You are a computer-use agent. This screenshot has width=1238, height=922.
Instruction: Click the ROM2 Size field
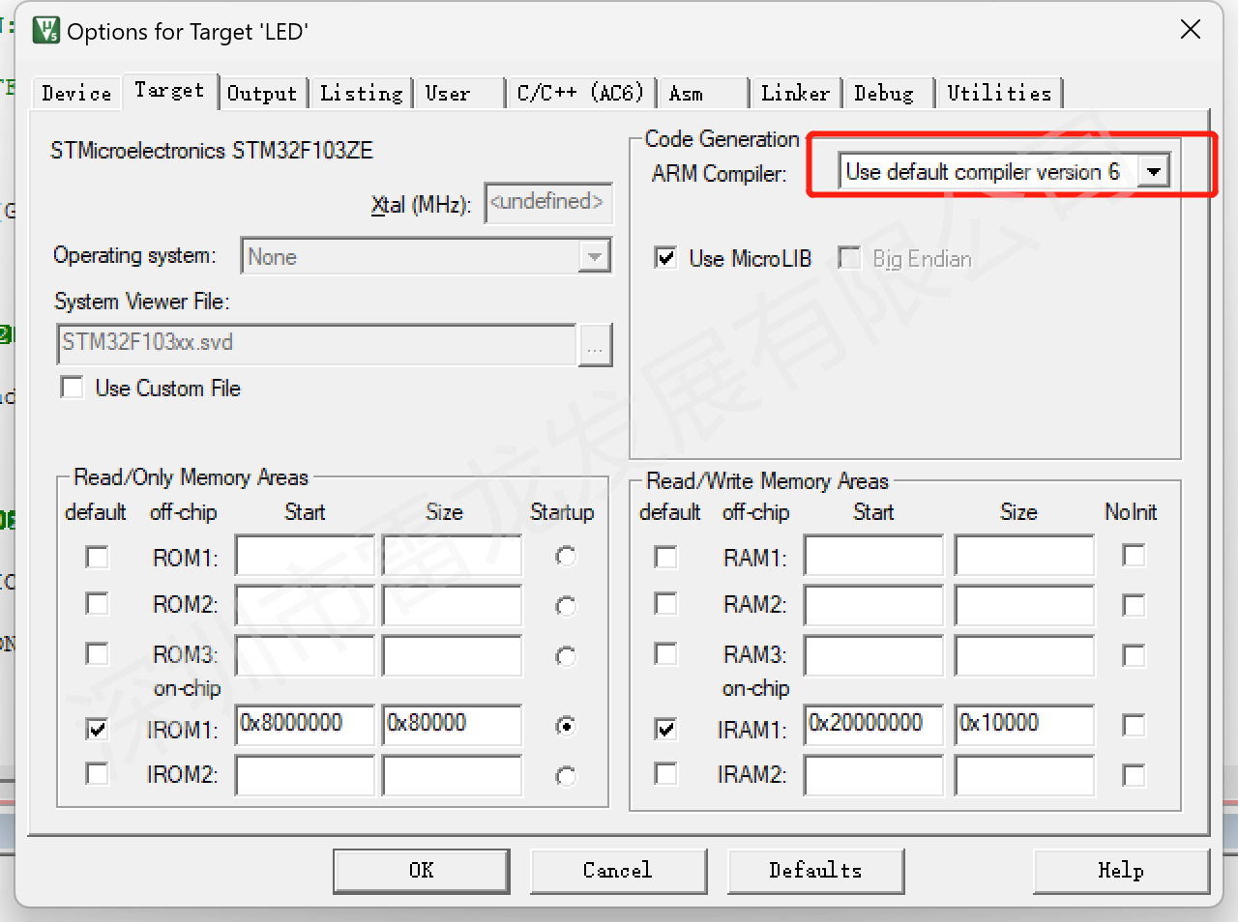[452, 605]
